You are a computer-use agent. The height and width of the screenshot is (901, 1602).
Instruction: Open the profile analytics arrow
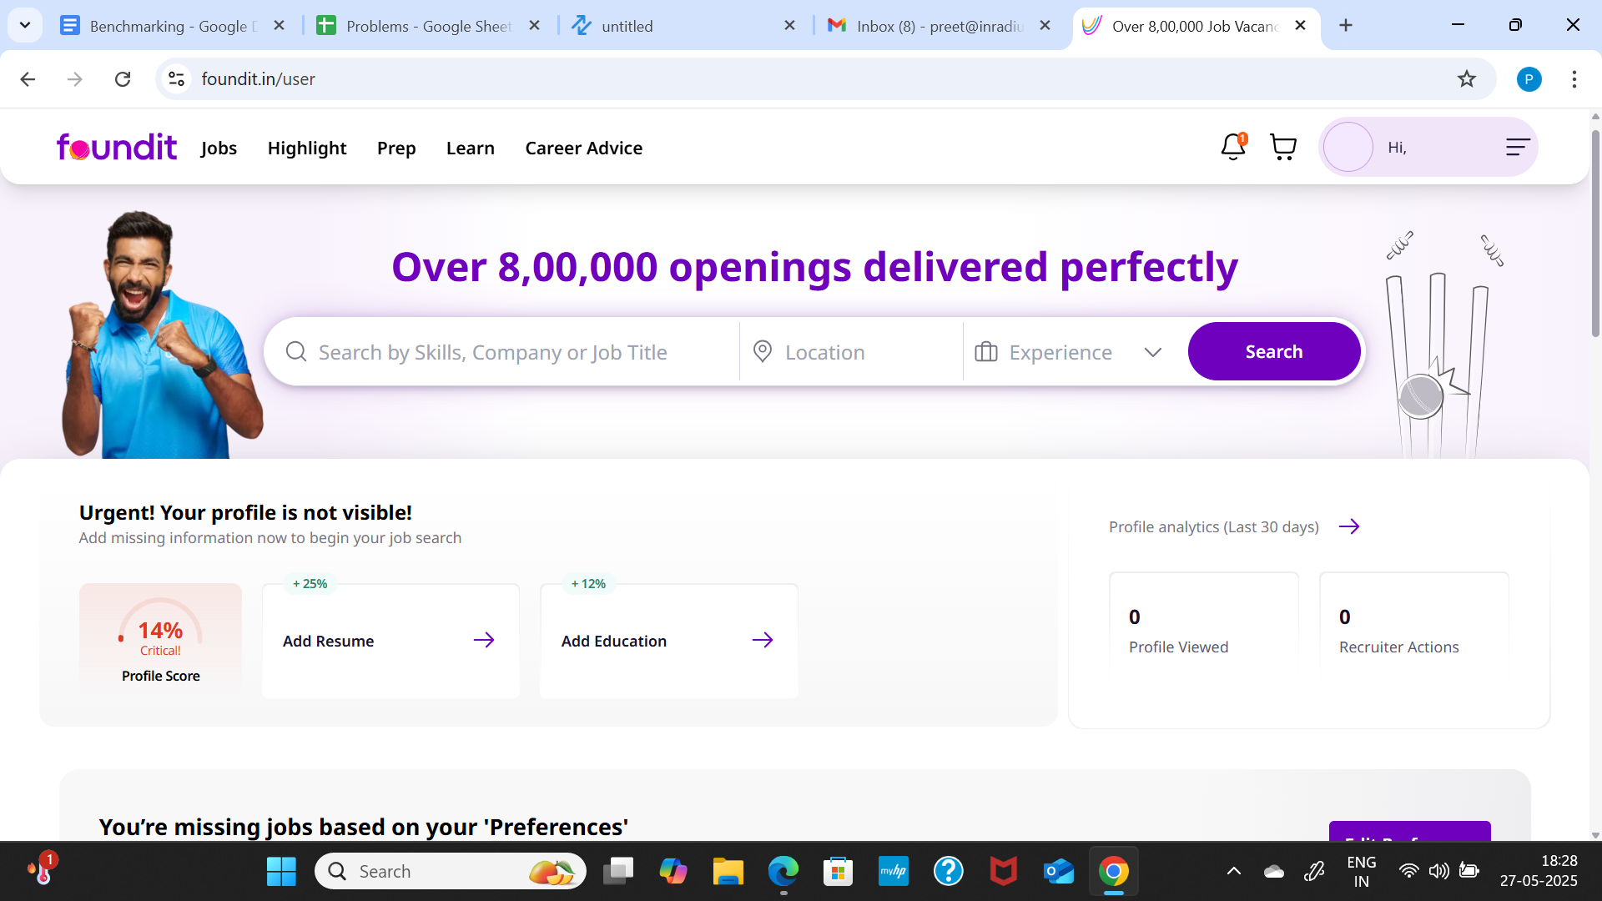(x=1349, y=526)
